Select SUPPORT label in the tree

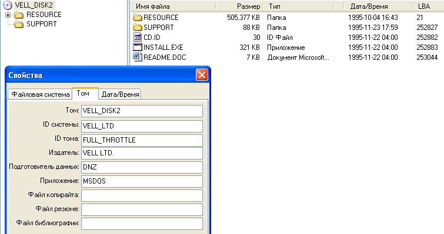tap(42, 24)
